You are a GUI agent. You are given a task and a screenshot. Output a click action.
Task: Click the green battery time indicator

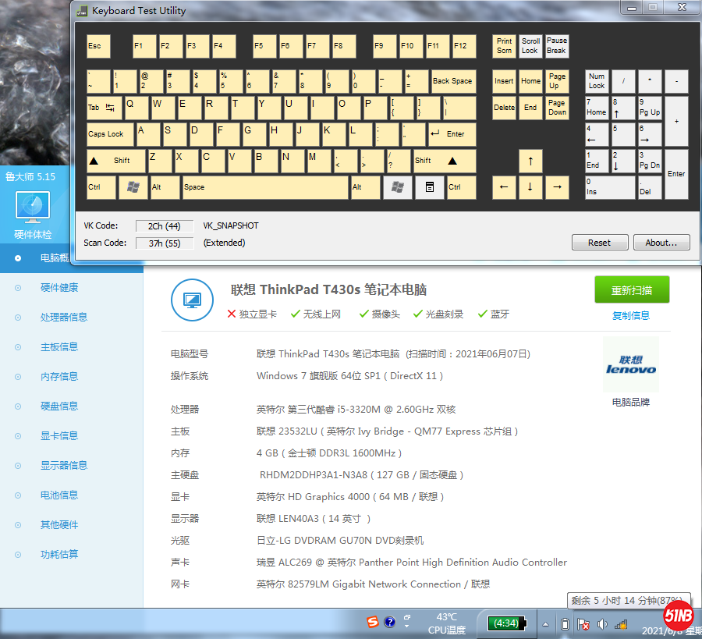[505, 623]
